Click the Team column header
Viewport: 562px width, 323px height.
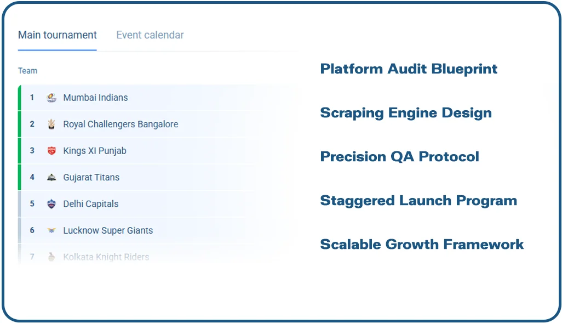coord(27,71)
